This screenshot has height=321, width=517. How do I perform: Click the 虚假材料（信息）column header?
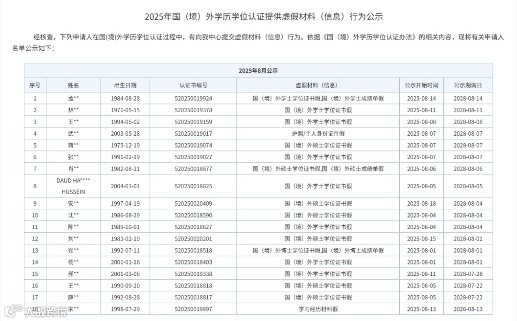(318, 85)
